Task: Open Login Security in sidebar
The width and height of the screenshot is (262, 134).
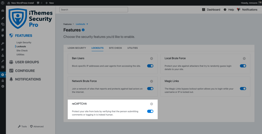Action: click(24, 43)
